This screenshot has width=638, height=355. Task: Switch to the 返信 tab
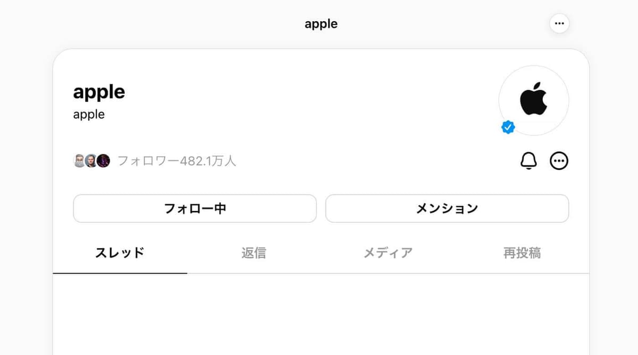click(x=254, y=253)
